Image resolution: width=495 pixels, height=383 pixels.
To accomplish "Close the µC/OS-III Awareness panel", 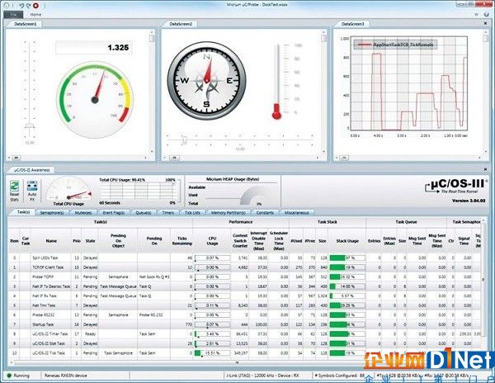I will click(485, 169).
